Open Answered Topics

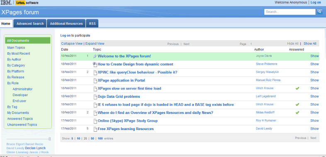pos(20,119)
